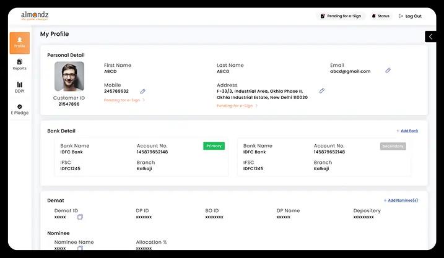444x258 pixels.
Task: Collapse the side panel arrow
Action: click(x=430, y=37)
